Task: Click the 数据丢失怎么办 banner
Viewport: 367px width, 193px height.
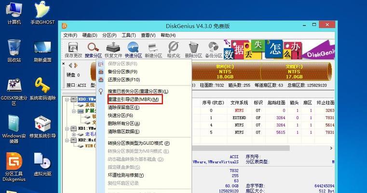Action: (279, 49)
